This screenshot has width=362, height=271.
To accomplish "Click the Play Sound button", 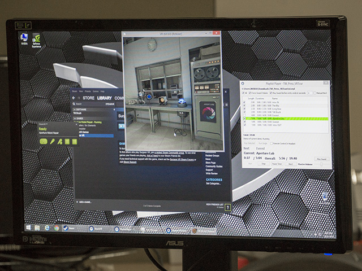I will click(321, 159).
